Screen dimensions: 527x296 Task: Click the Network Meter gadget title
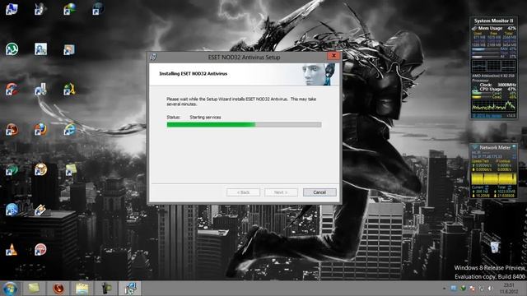pos(495,147)
